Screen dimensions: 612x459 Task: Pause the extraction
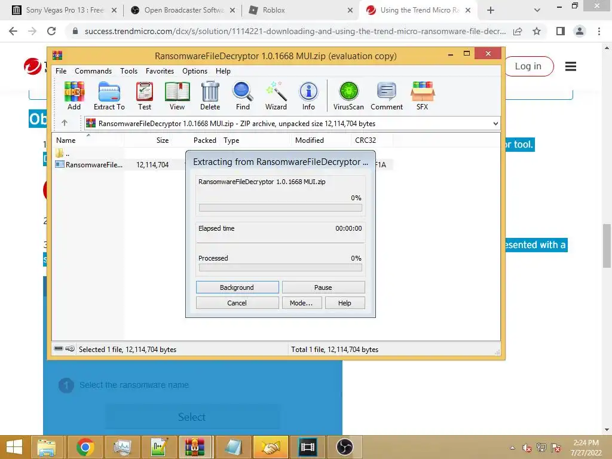pyautogui.click(x=323, y=287)
